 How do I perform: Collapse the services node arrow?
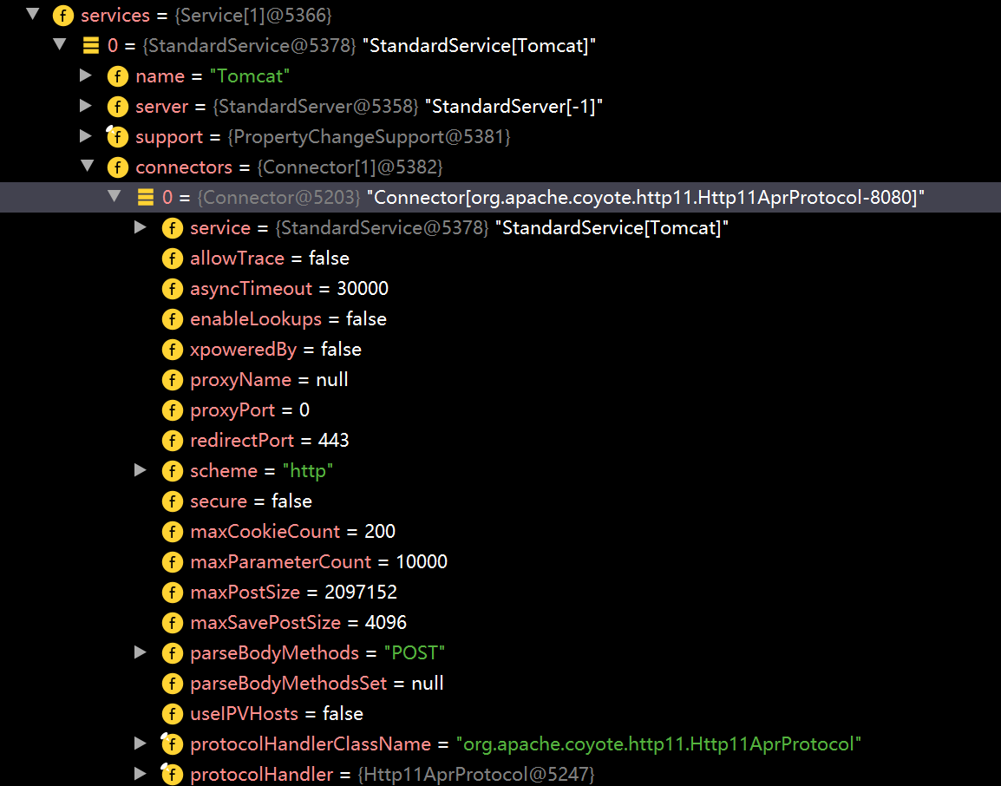[33, 14]
